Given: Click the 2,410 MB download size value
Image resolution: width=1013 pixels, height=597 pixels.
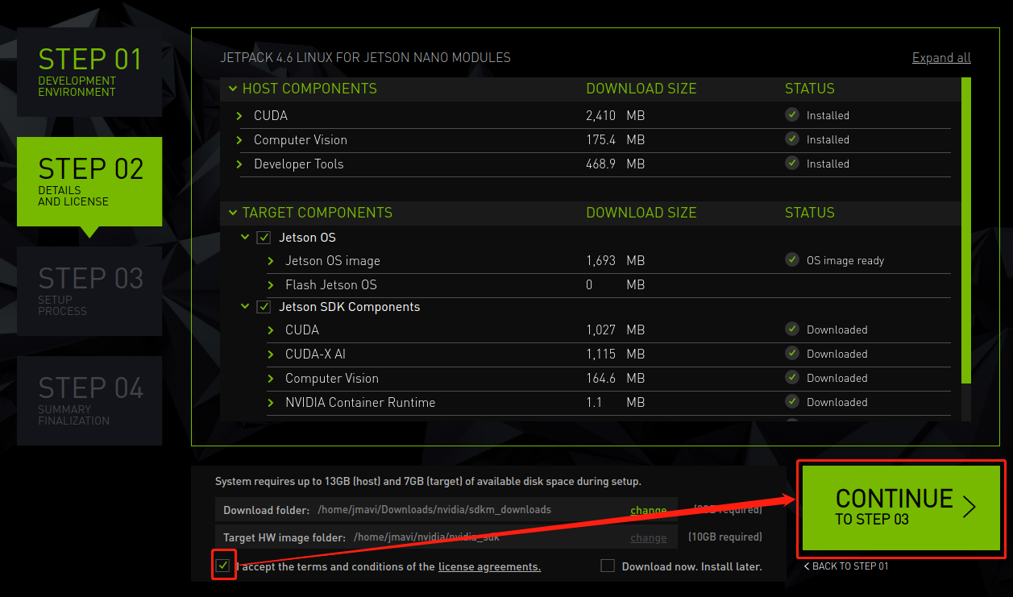Looking at the screenshot, I should 615,115.
